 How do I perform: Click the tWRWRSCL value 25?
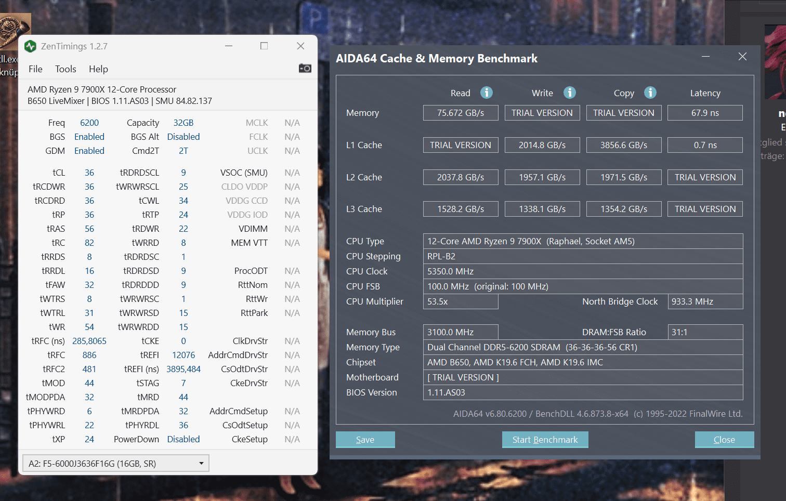pos(184,187)
